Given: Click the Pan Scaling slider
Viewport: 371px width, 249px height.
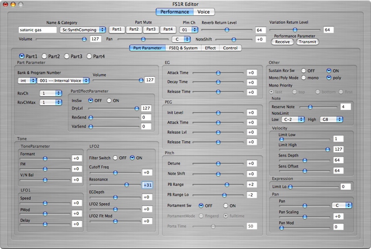Looking at the screenshot, I should (x=305, y=217).
